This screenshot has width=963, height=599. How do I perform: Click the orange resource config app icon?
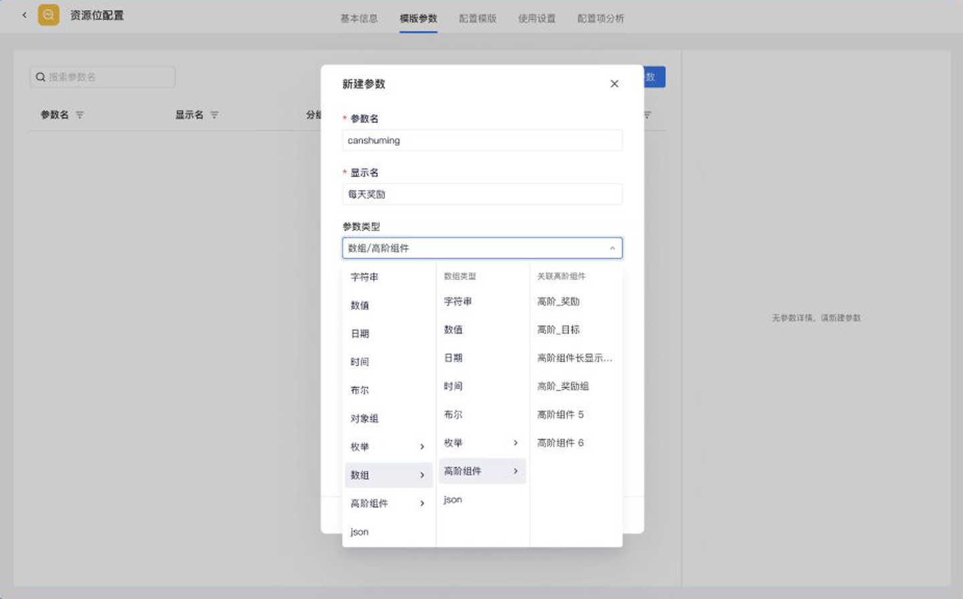(49, 15)
